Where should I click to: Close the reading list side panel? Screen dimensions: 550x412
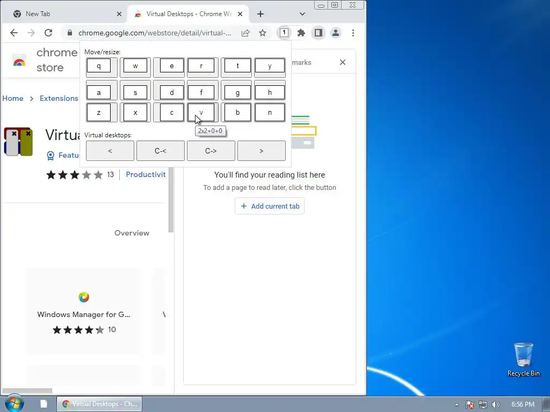click(x=343, y=62)
